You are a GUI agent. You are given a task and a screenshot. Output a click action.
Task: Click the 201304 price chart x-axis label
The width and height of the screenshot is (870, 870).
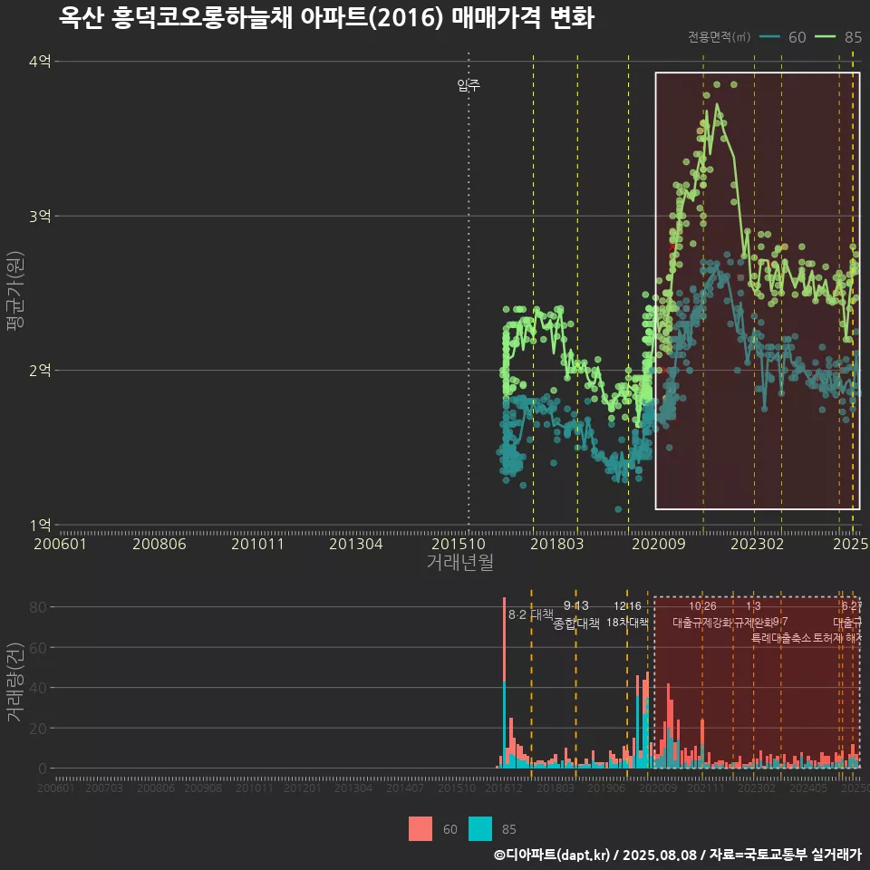[x=355, y=544]
